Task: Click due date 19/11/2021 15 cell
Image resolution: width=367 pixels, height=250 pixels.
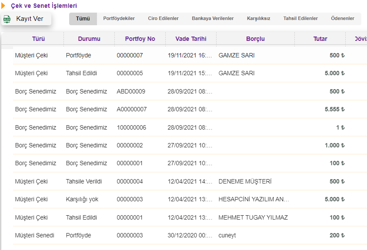Action: coord(190,73)
